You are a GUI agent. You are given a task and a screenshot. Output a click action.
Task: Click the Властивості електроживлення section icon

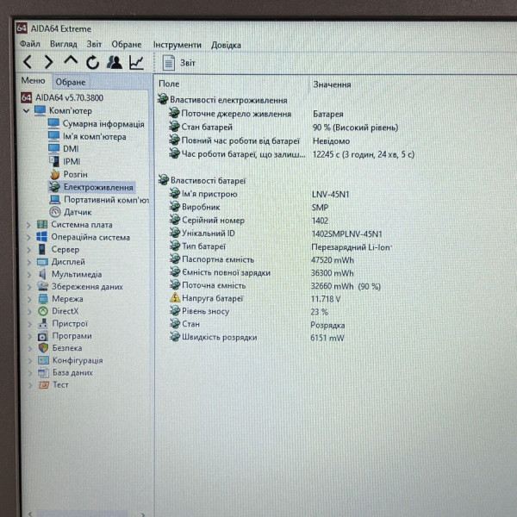point(163,99)
